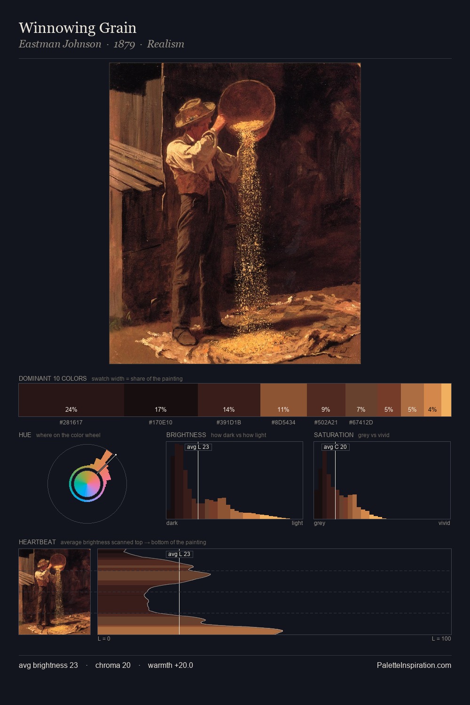Click the 'avg L 23' label in Brightness chart
The image size is (470, 705).
(x=198, y=447)
